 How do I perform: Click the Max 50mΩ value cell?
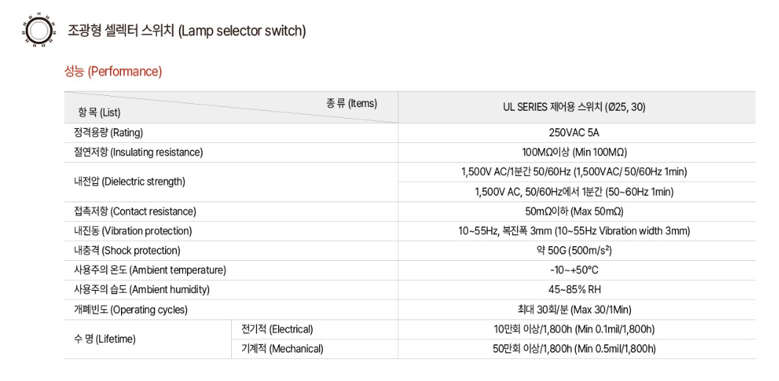pyautogui.click(x=577, y=211)
